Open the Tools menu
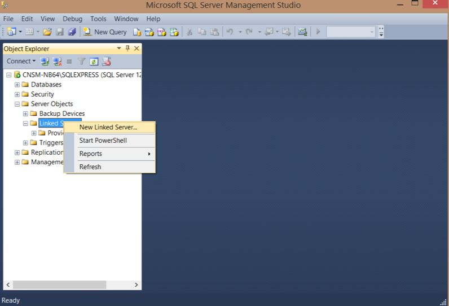The width and height of the screenshot is (449, 306). pyautogui.click(x=98, y=19)
